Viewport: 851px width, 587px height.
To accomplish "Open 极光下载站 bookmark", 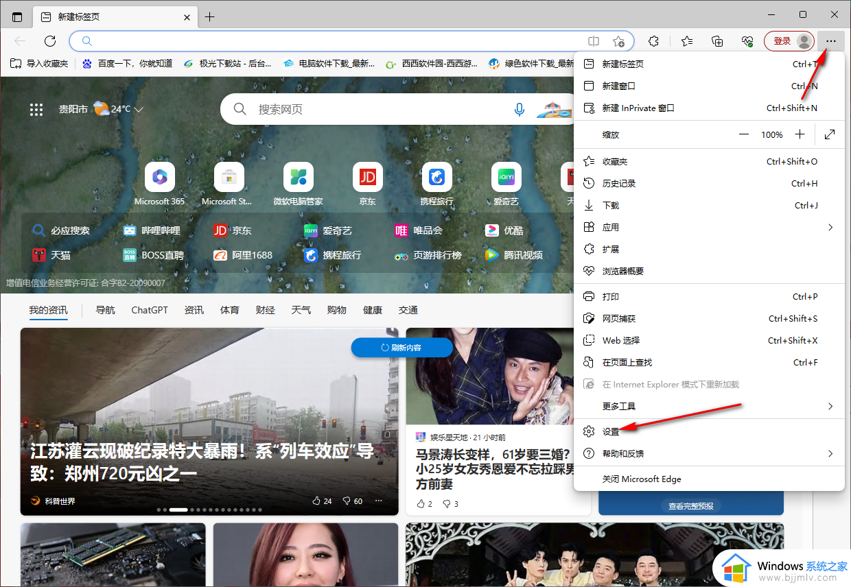I will 228,63.
